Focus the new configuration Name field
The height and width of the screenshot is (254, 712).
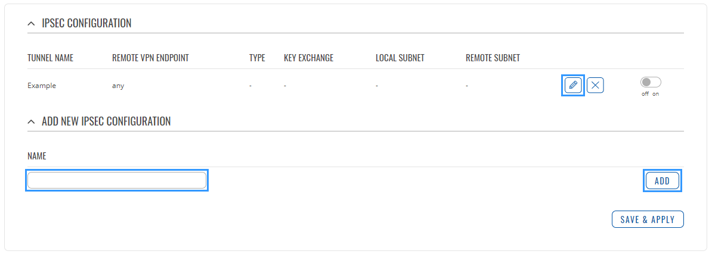117,180
